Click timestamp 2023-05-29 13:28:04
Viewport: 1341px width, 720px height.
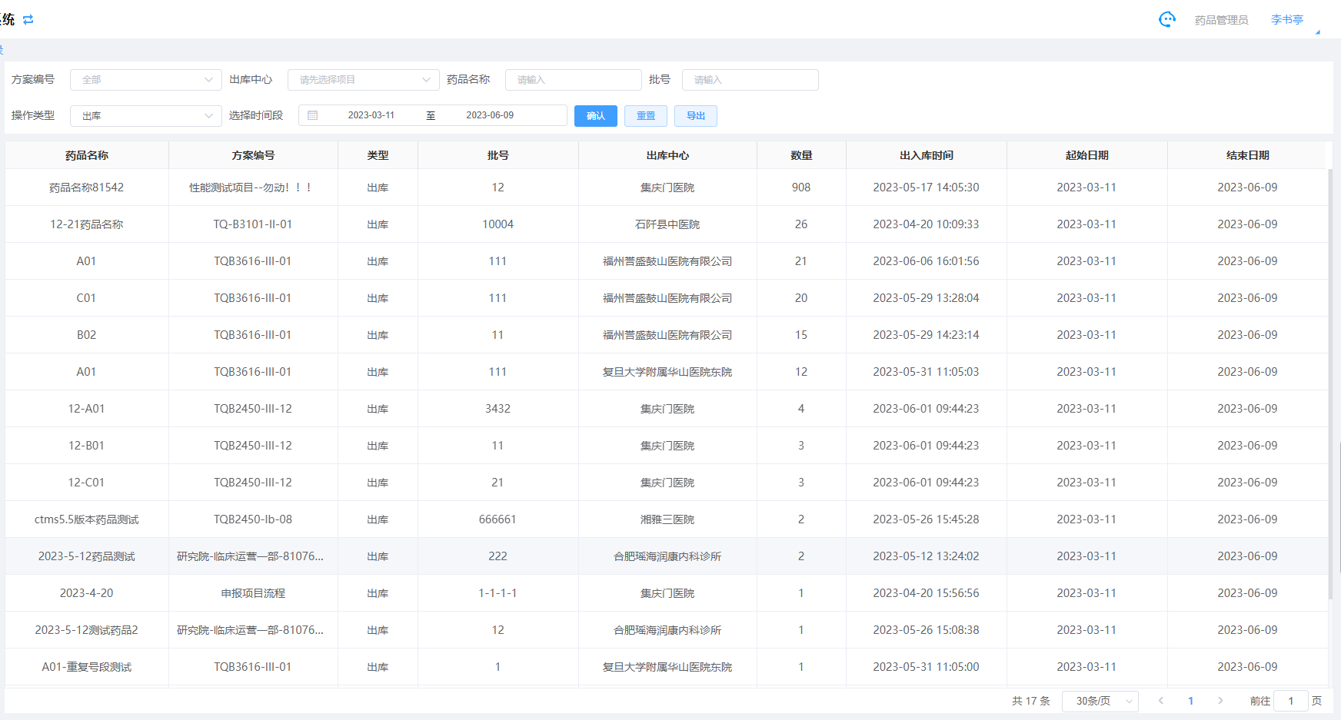click(x=927, y=298)
